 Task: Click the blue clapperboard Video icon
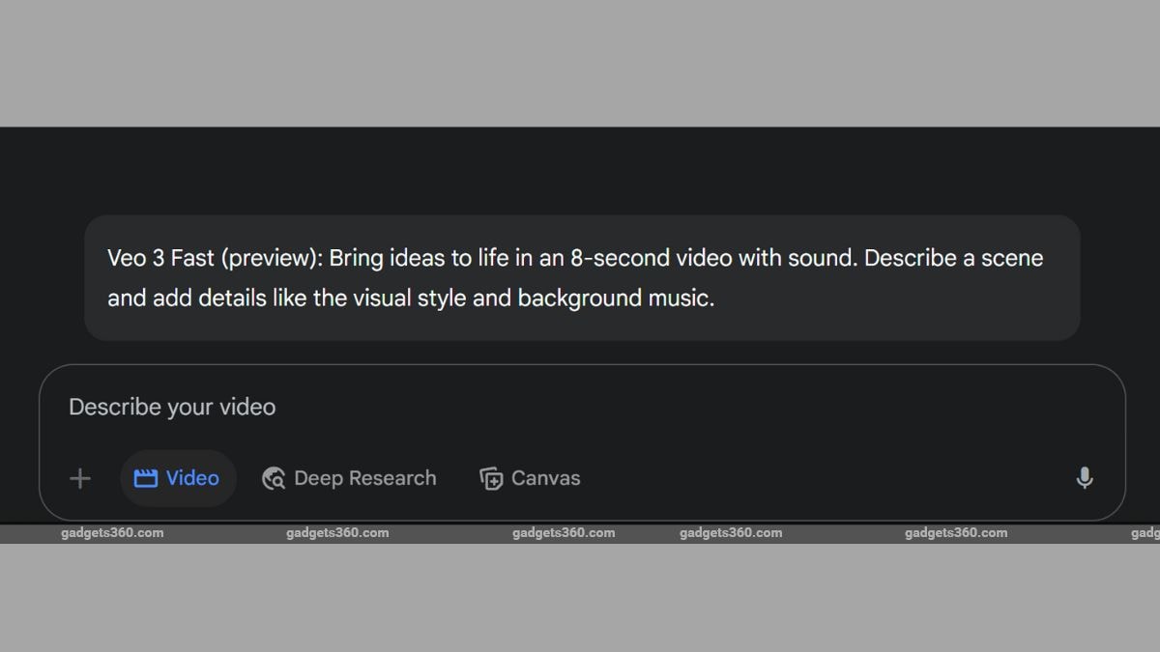[x=145, y=478]
